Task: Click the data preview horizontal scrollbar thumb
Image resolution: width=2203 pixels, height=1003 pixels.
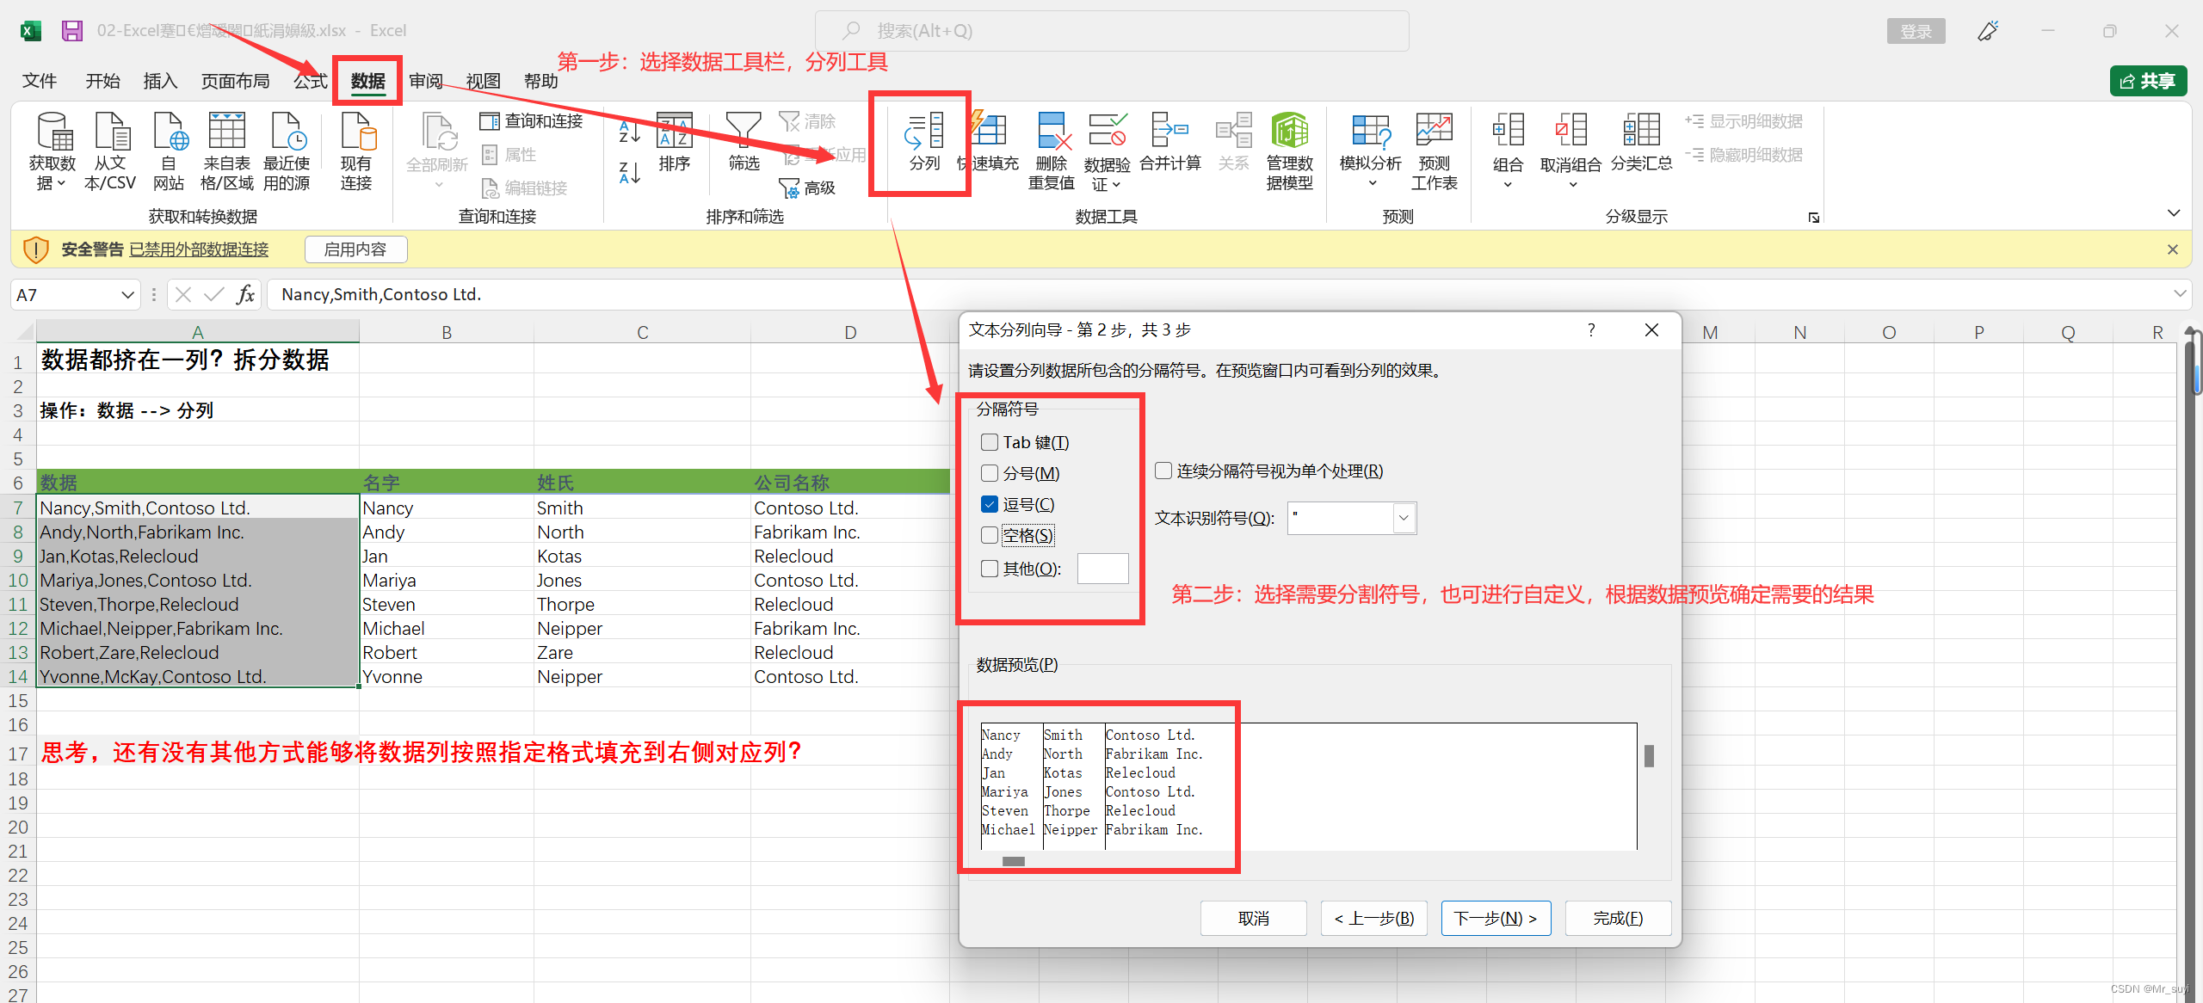Action: coord(1013,861)
